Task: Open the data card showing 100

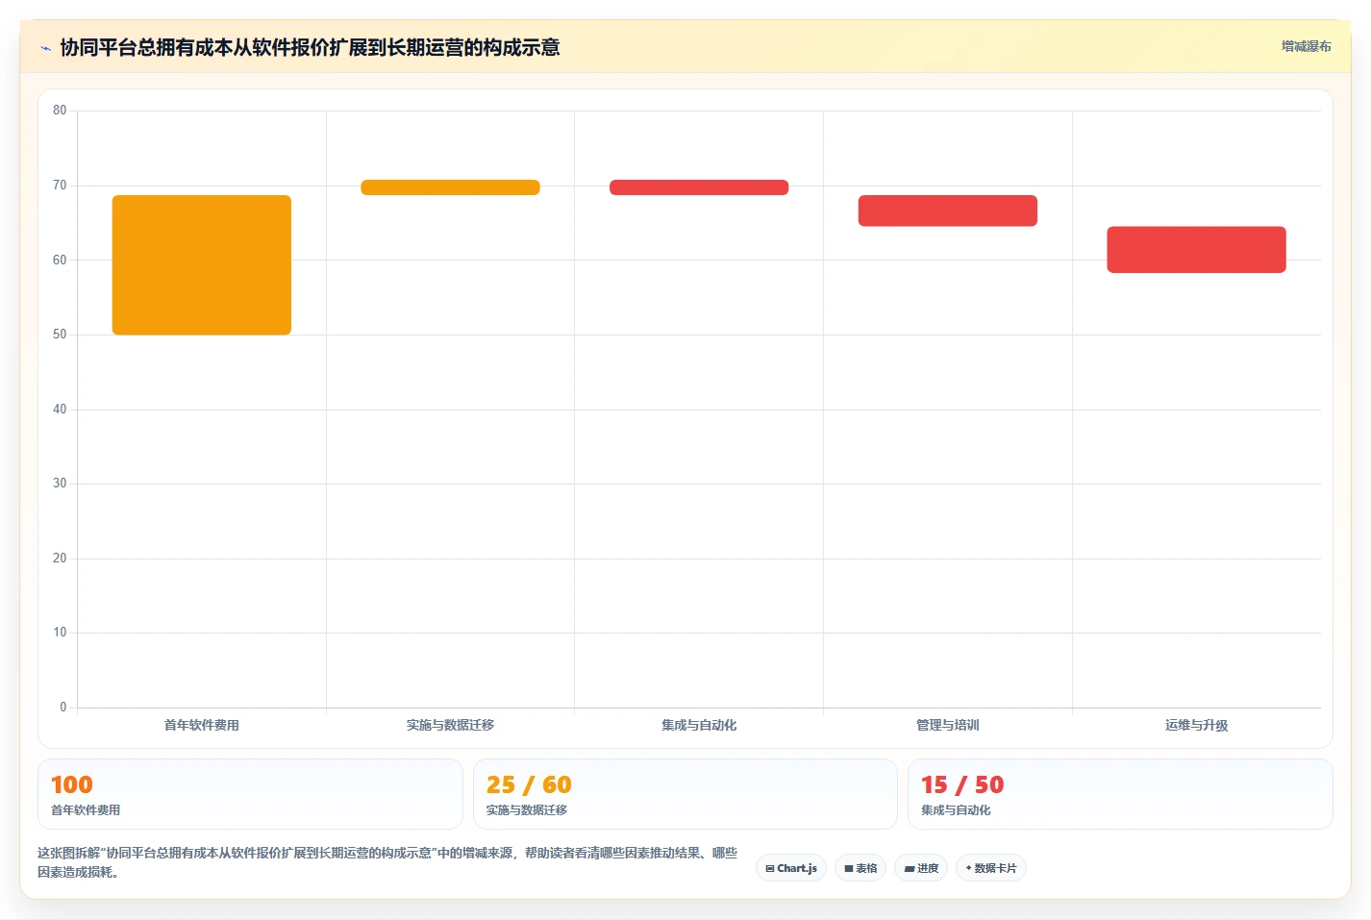Action: click(x=250, y=794)
